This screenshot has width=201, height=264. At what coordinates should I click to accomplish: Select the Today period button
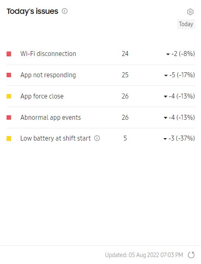click(186, 24)
